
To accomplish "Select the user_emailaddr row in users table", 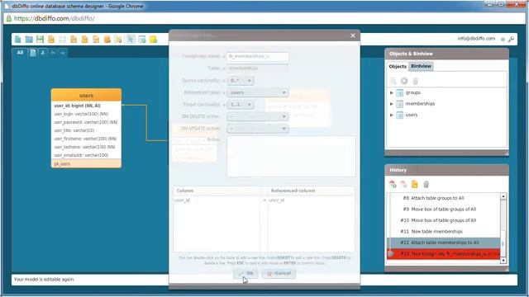I will coord(86,155).
